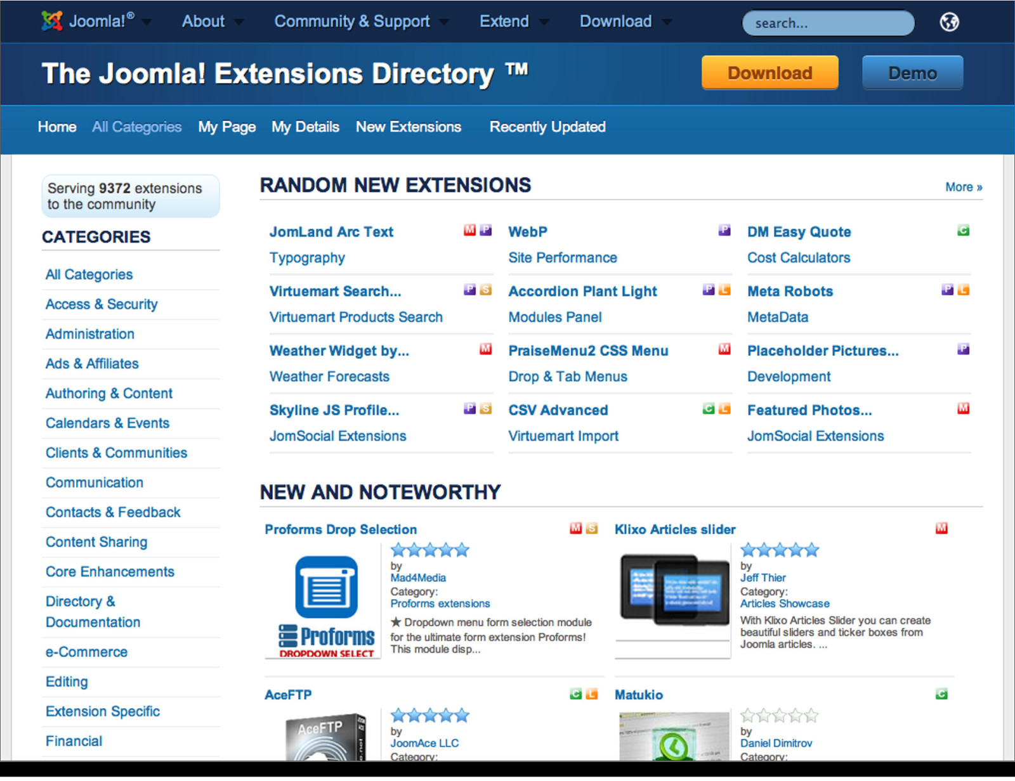Open the Calendars & Events category

(x=107, y=423)
